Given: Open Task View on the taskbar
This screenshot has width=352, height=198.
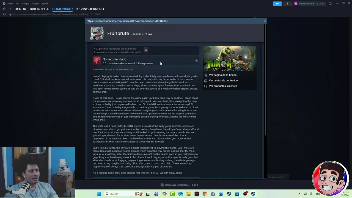Looking at the screenshot, I should pyautogui.click(x=148, y=194).
